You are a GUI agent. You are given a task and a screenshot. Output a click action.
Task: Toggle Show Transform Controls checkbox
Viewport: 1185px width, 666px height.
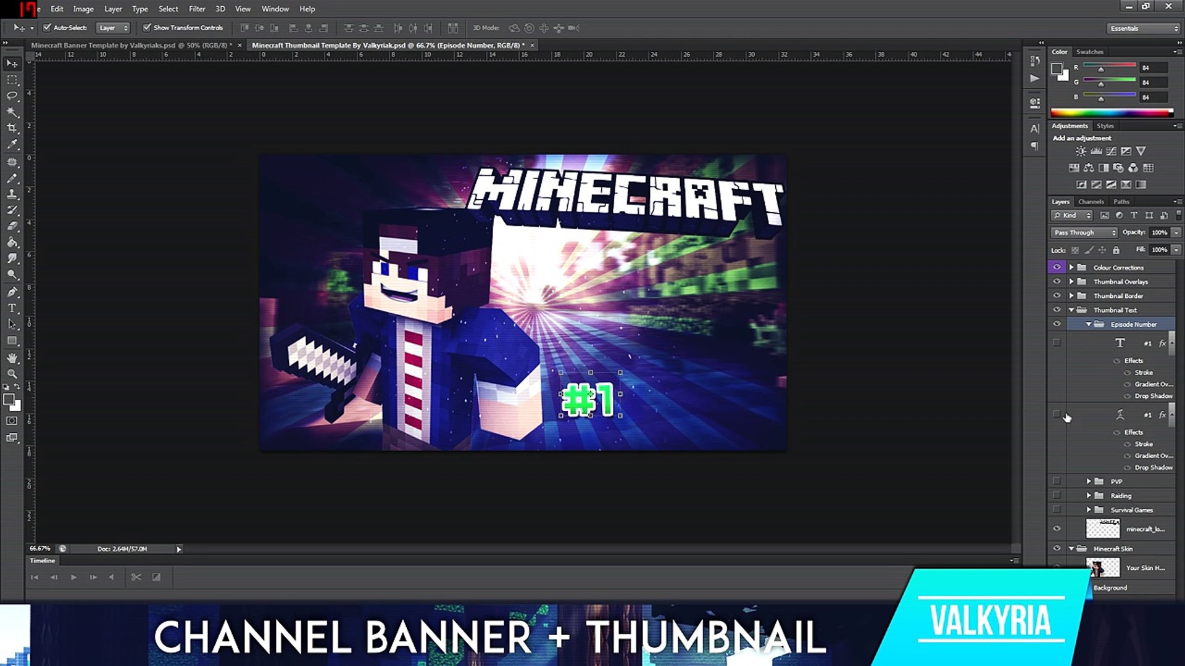point(147,28)
